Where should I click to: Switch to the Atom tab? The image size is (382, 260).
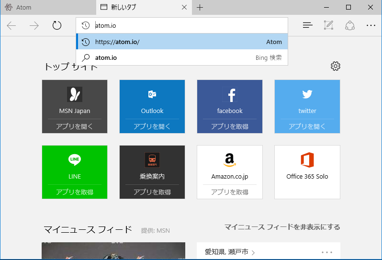[48, 7]
